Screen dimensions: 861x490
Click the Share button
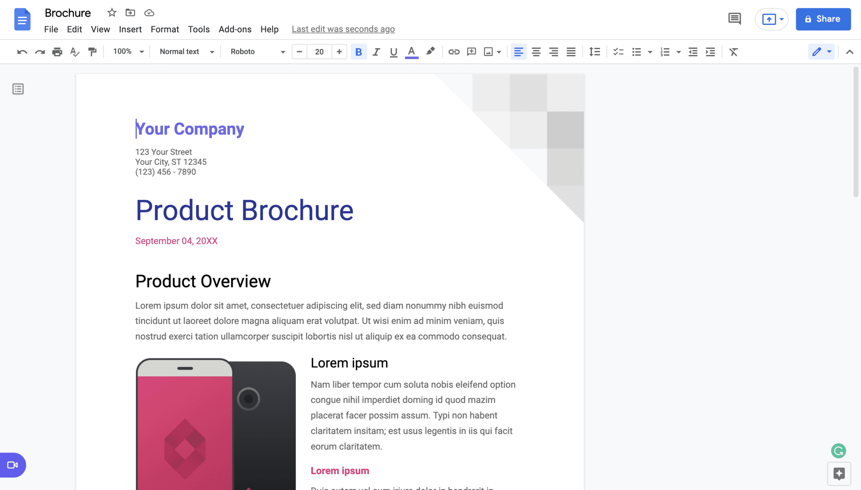click(x=823, y=19)
